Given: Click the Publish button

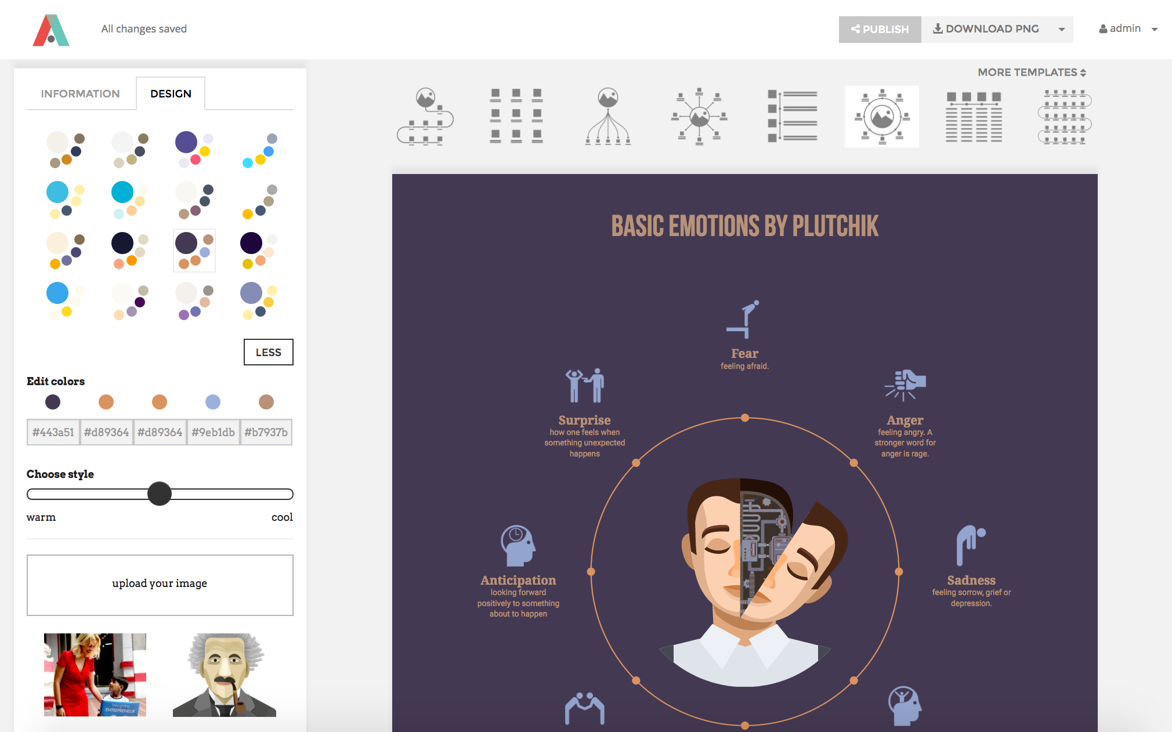Looking at the screenshot, I should pos(880,29).
